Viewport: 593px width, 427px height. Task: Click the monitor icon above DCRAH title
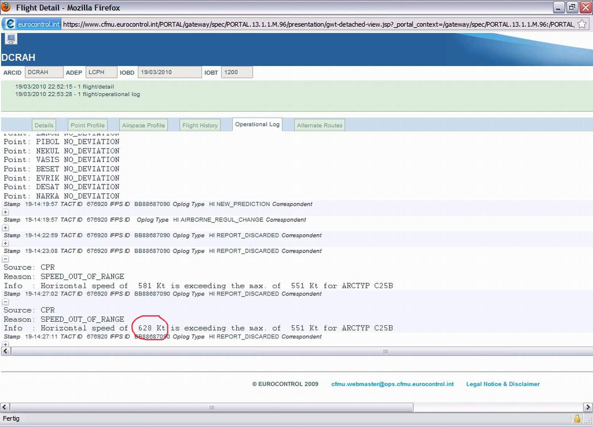click(11, 39)
